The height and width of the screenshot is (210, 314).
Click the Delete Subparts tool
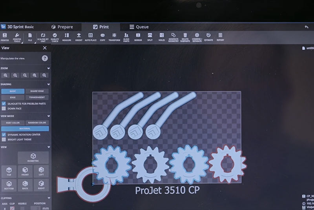pyautogui.click(x=185, y=38)
